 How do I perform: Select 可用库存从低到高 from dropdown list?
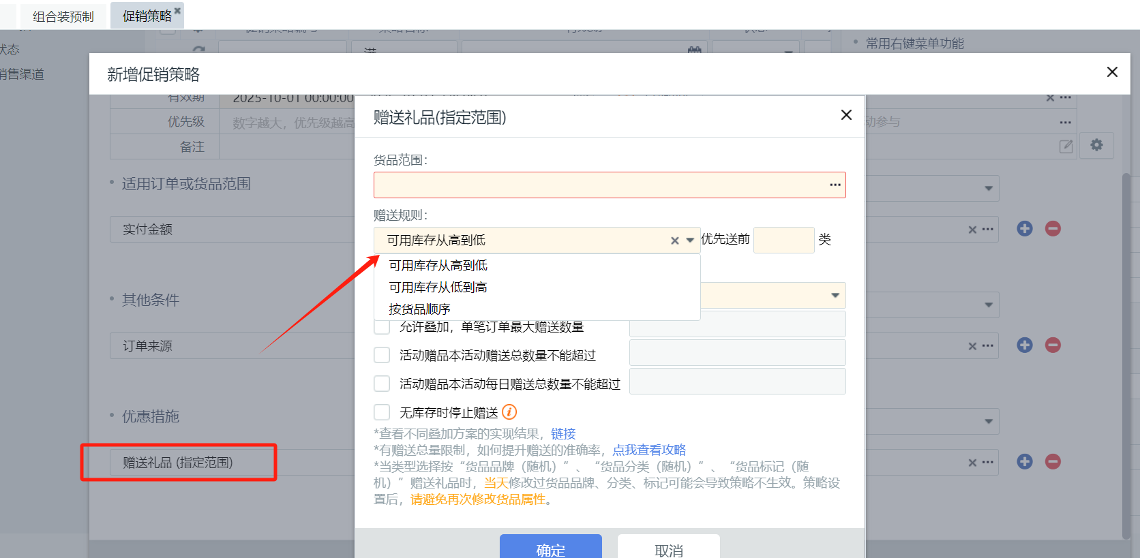click(438, 288)
